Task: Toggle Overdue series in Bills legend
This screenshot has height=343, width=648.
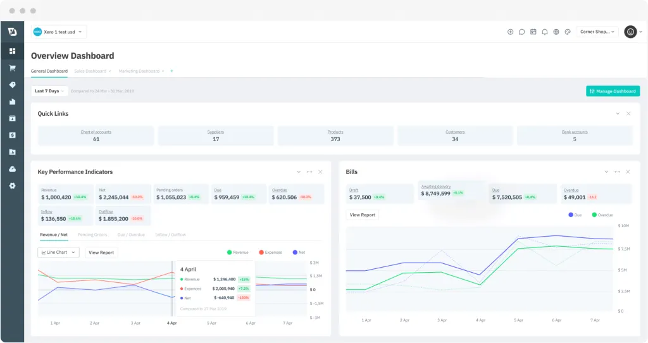Action: 602,215
